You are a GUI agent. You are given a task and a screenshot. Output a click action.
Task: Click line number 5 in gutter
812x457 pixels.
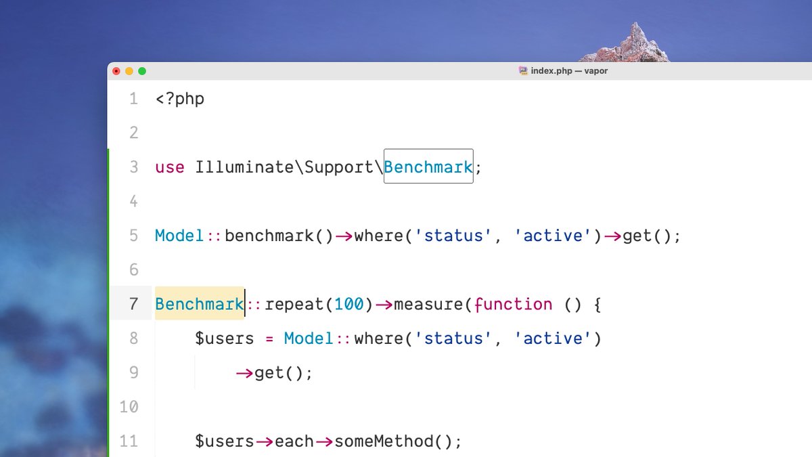133,236
